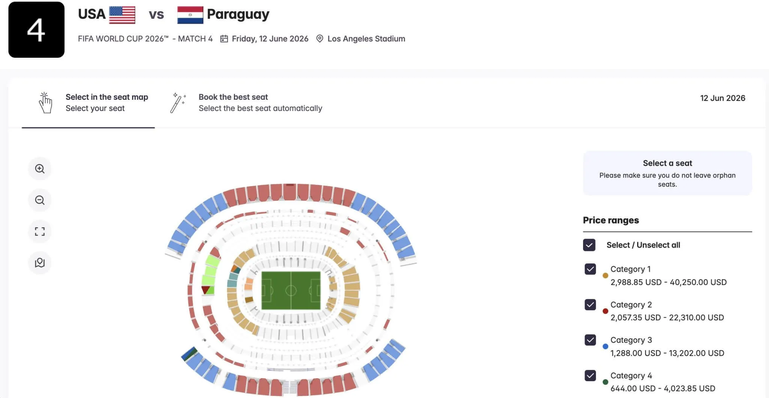Image resolution: width=769 pixels, height=398 pixels.
Task: Uncheck the Category 3 price filter
Action: point(590,340)
